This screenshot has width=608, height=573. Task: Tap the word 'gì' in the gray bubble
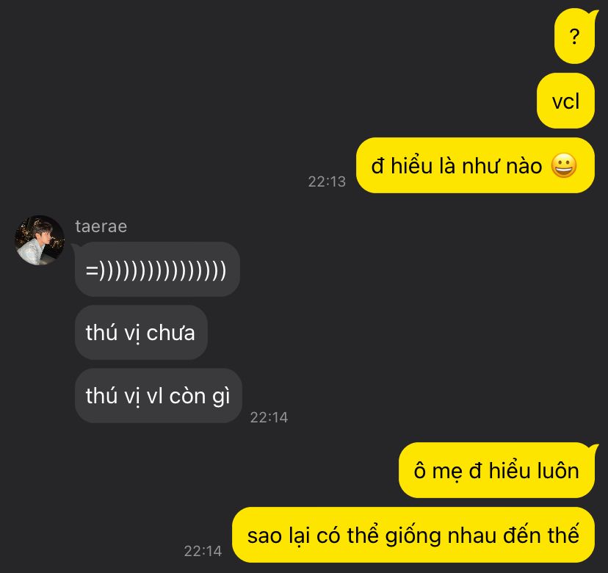220,397
